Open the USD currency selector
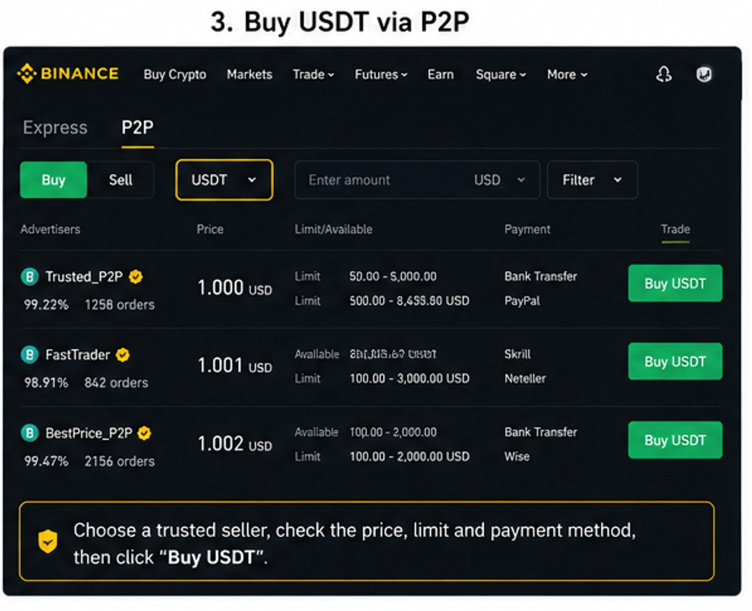This screenshot has height=611, width=752. pos(499,180)
